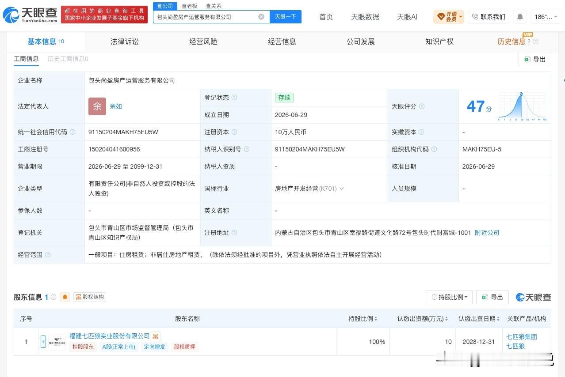Click the help icon next to 统一社会信用代码
The image size is (565, 377).
coord(73,132)
